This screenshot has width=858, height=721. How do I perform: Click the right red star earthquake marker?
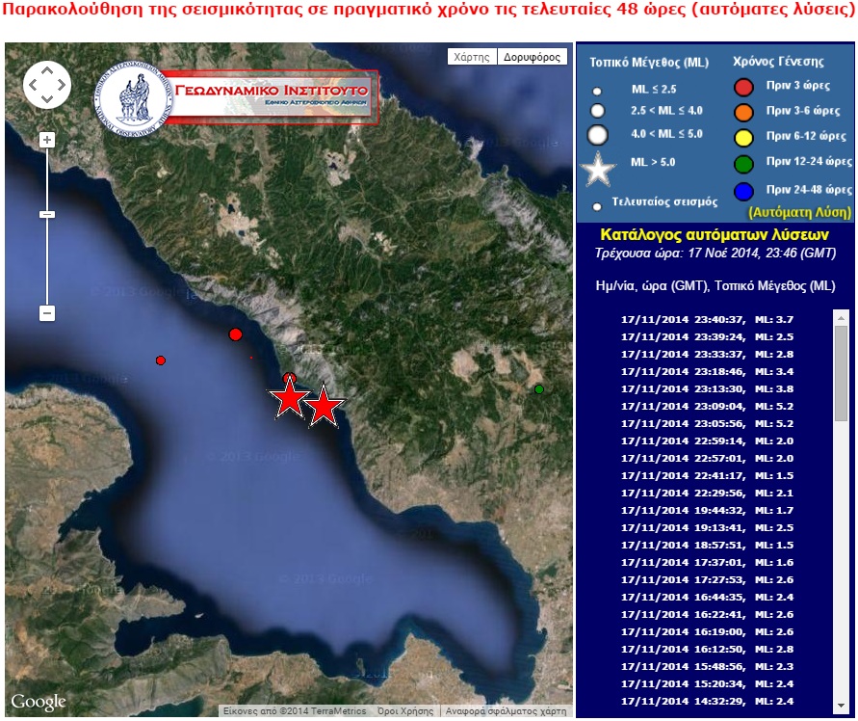point(325,406)
